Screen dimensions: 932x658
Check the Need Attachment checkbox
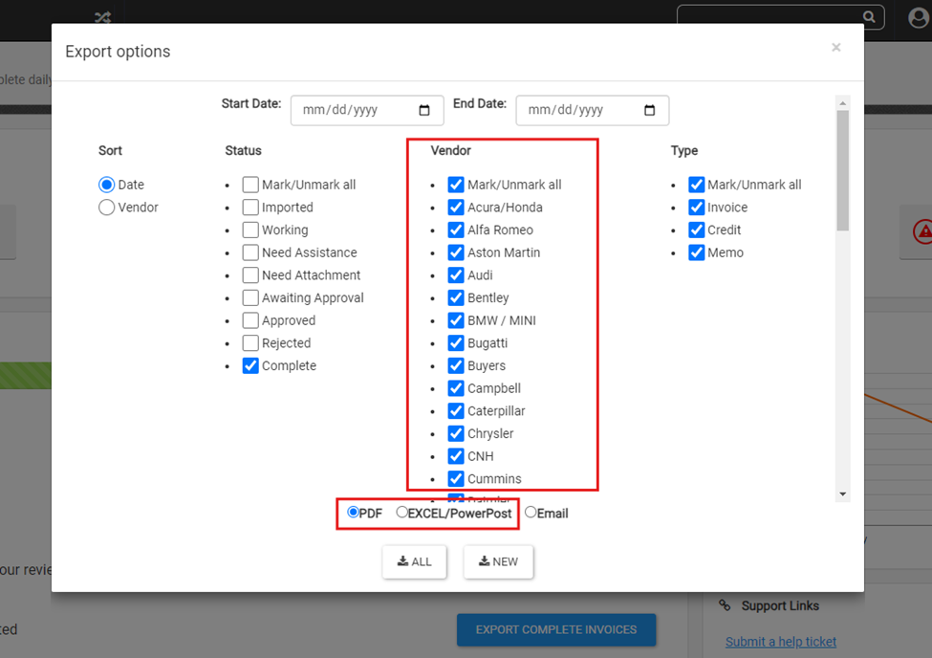[250, 274]
